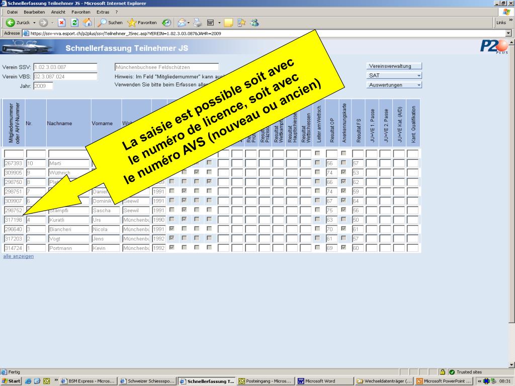Stop loading with the red X icon
Image resolution: width=515 pixels, height=386 pixels.
(x=61, y=23)
